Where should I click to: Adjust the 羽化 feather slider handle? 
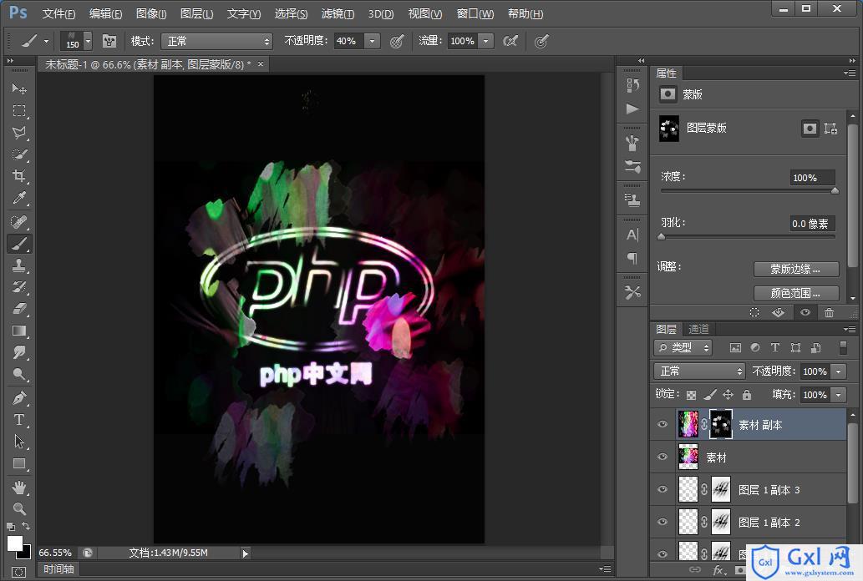[662, 236]
